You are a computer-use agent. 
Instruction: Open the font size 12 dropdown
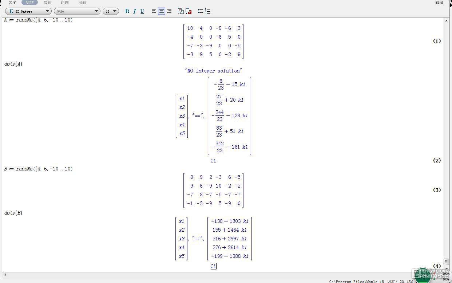(111, 11)
